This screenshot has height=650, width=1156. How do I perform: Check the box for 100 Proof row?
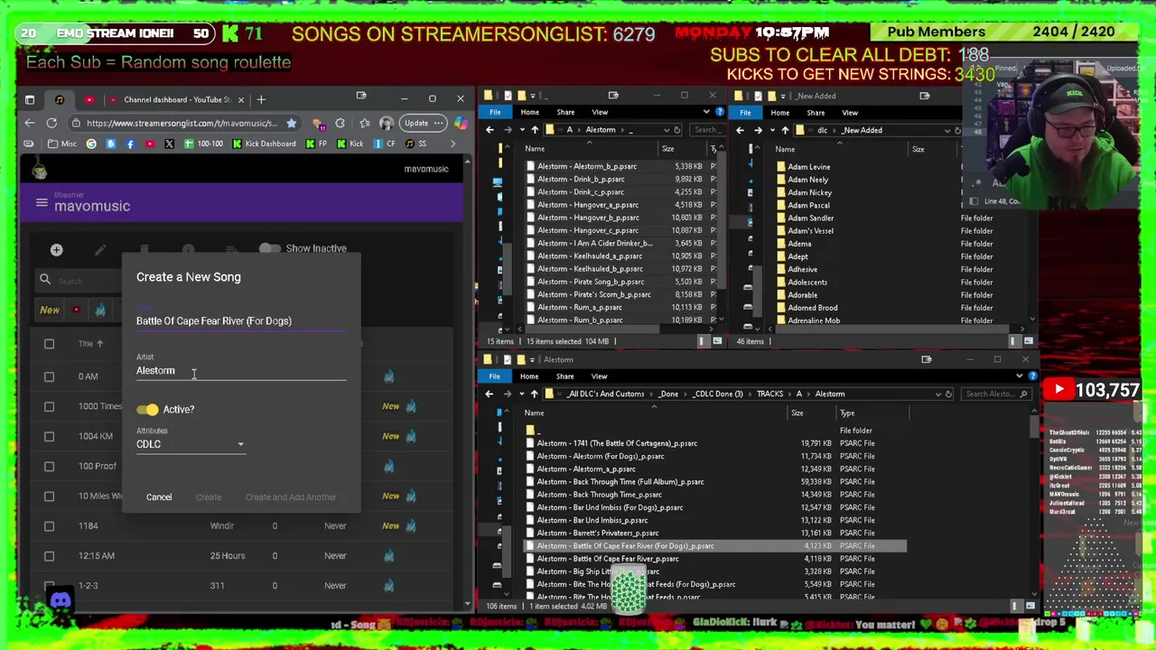50,466
